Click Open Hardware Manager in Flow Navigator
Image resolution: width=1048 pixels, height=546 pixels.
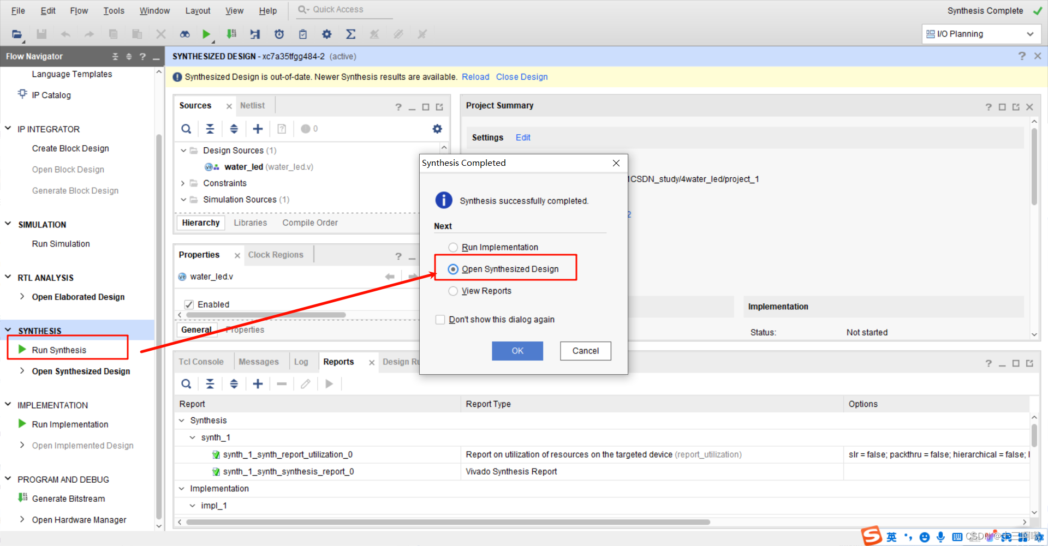[79, 520]
